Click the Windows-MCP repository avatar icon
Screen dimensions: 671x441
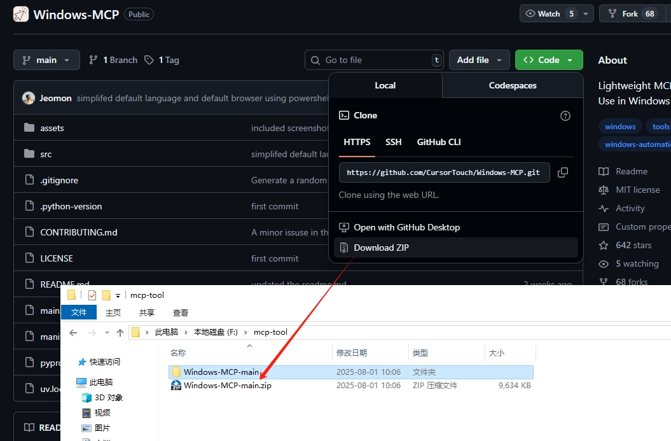(21, 14)
